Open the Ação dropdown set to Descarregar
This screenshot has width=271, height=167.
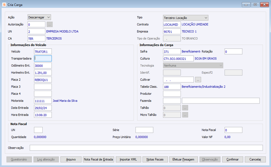pyautogui.click(x=39, y=17)
